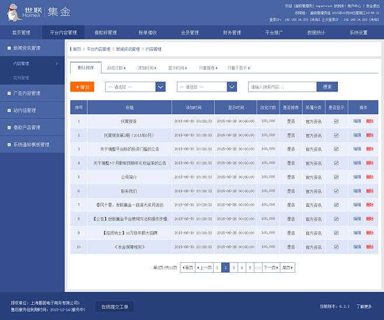The image size is (384, 320).
Task: Toggle 是否显示 checkbox for row 8
Action: (x=336, y=219)
